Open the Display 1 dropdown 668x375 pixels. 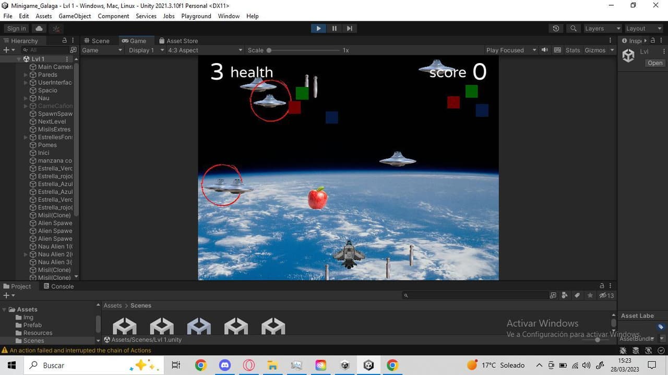pos(146,50)
